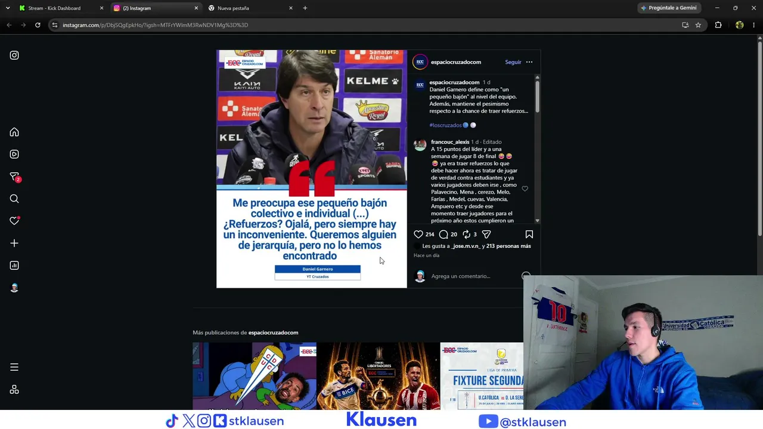Close the 'Nueva pestaña' tab
The width and height of the screenshot is (763, 429).
coord(291,8)
